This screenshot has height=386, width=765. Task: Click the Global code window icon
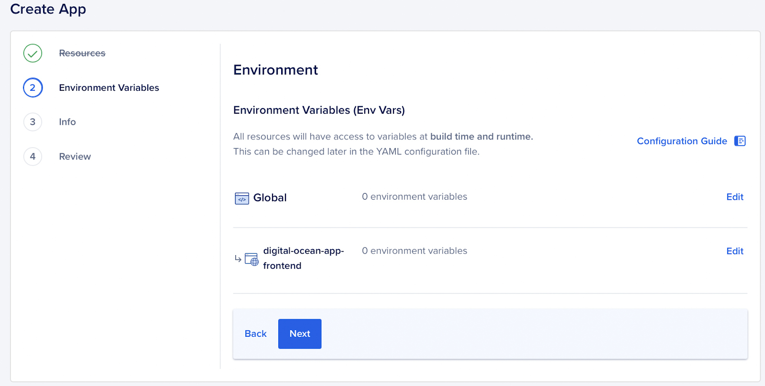(x=242, y=198)
